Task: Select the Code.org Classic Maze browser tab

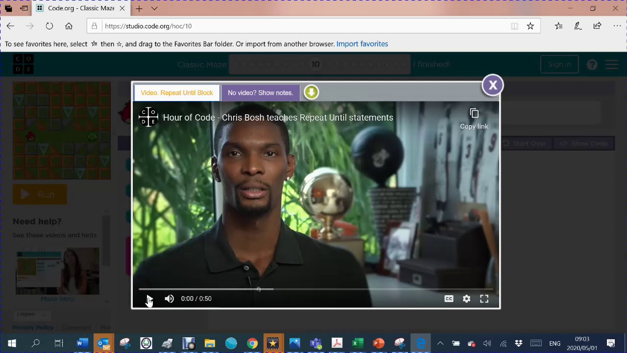Action: click(81, 8)
